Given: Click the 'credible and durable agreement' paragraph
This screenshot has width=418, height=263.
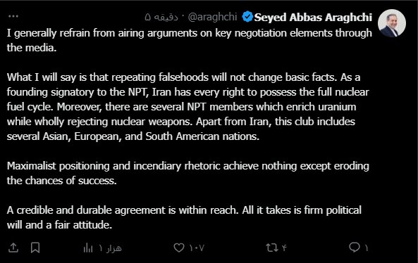Looking at the screenshot, I should (x=184, y=217).
